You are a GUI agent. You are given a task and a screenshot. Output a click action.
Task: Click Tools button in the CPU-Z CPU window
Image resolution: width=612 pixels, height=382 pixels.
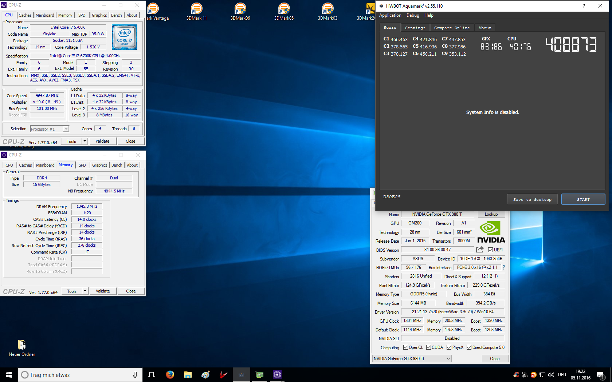pos(71,141)
